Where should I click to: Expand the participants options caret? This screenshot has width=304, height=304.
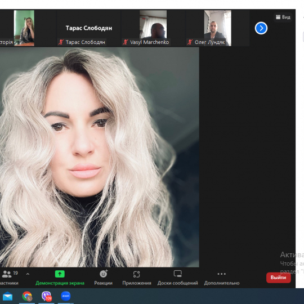click(x=28, y=274)
